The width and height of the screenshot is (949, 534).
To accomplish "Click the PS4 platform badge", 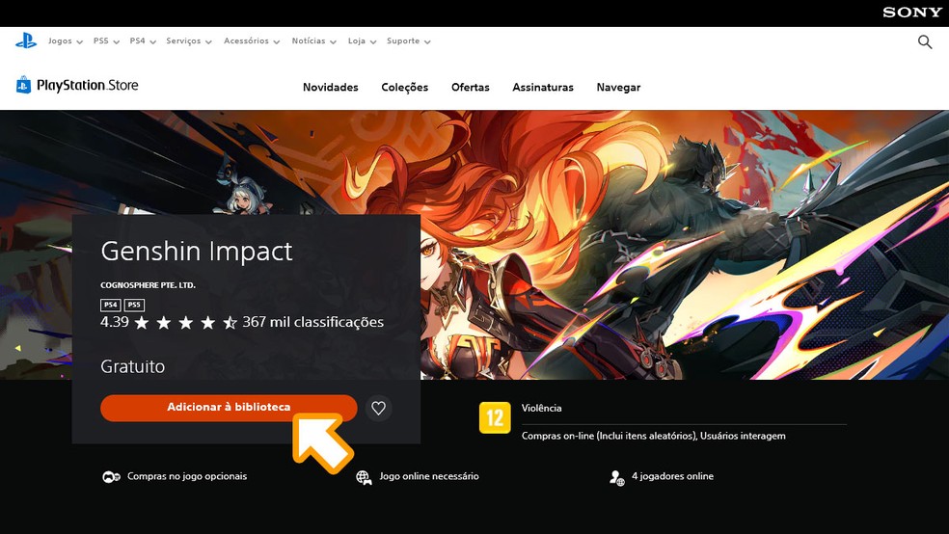I will click(110, 305).
